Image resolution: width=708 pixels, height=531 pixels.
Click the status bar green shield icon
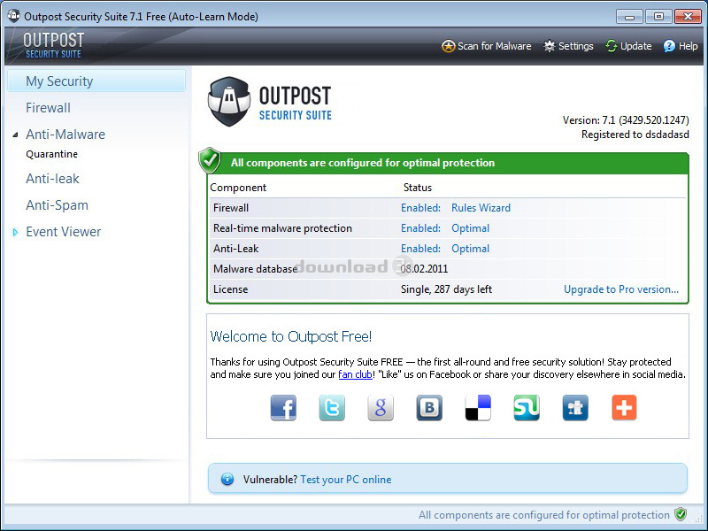click(x=681, y=514)
